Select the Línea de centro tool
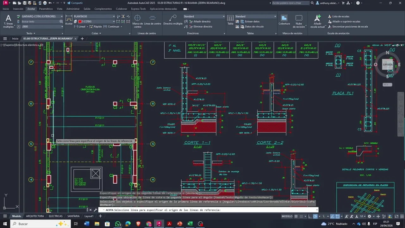The height and width of the screenshot is (228, 405). (153, 20)
